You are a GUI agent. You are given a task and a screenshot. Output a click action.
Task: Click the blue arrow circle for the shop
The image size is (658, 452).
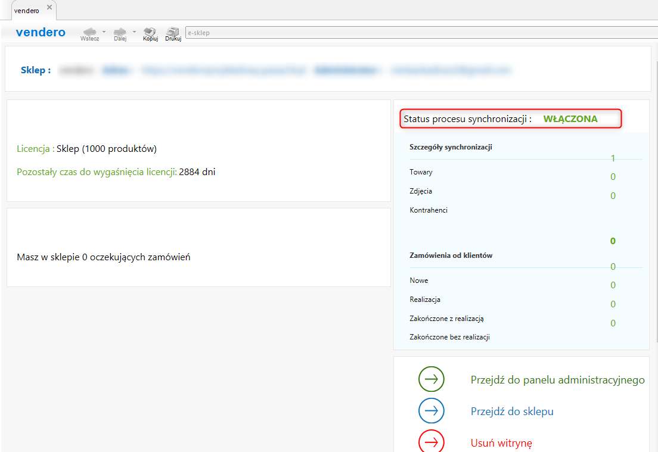tap(431, 410)
